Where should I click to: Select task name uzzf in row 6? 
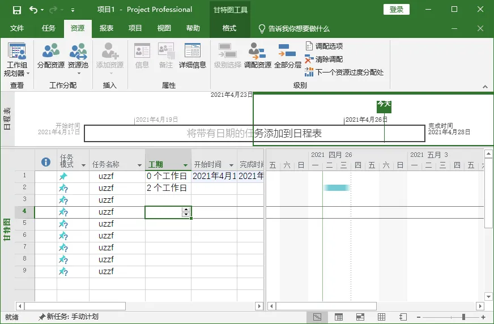[x=106, y=236]
